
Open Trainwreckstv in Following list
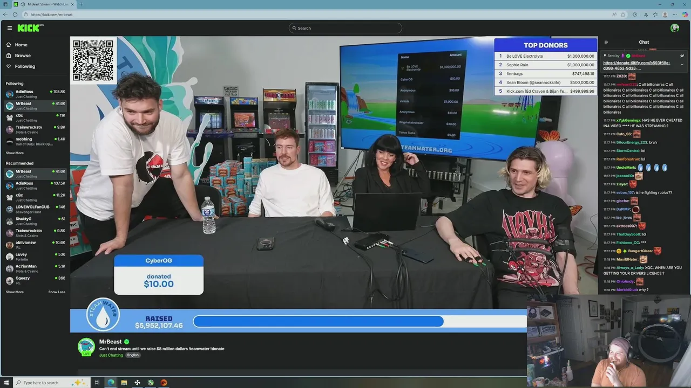point(35,129)
